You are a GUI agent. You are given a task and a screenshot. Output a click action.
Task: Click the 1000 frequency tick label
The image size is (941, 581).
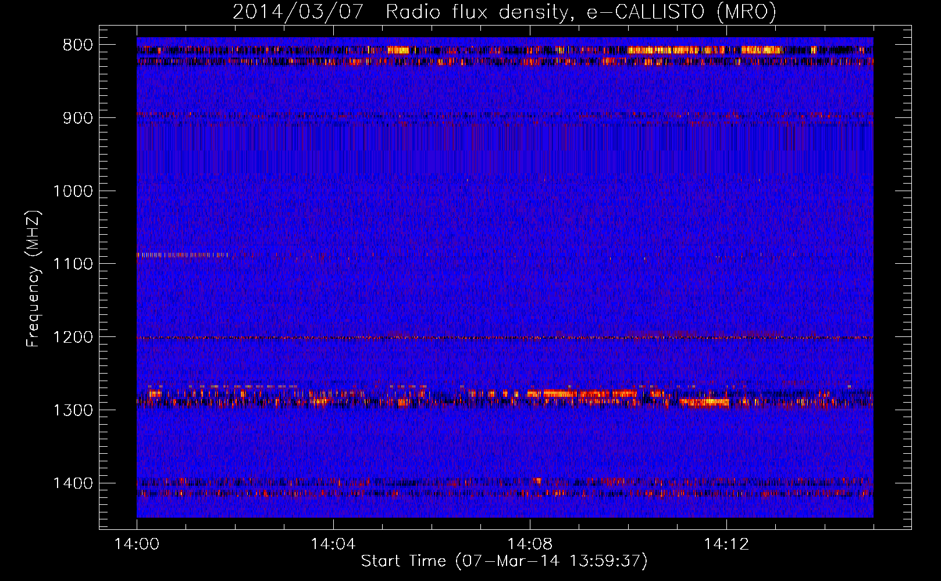click(73, 191)
